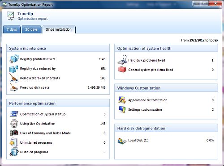This screenshot has height=166, width=224.
Task: Click the Appearance customization icon
Action: (x=122, y=100)
